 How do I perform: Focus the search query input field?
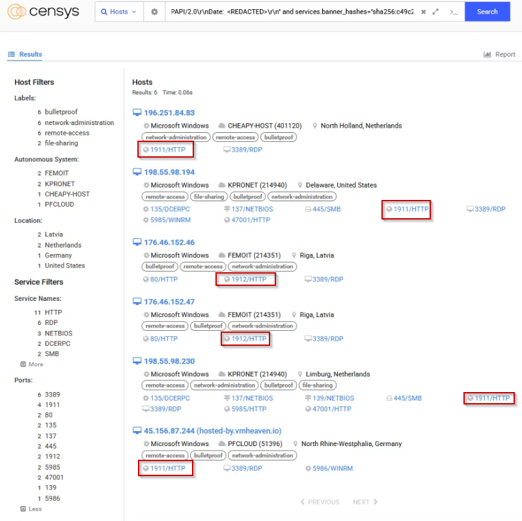(x=292, y=12)
